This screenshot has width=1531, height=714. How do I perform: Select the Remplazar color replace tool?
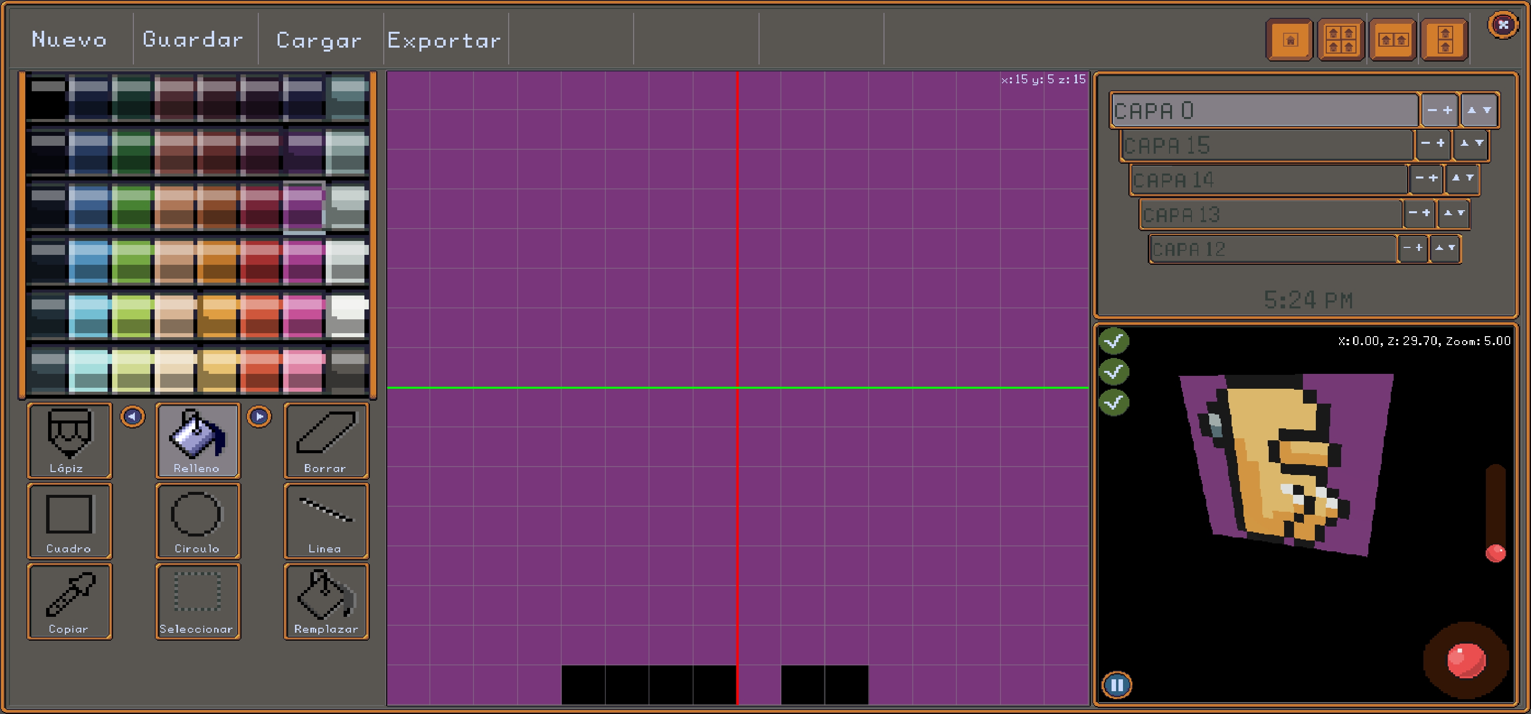point(326,601)
